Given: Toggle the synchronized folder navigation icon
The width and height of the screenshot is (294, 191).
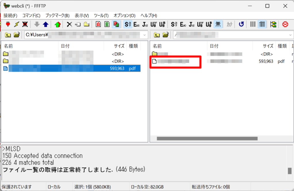Looking at the screenshot, I should coord(273,24).
